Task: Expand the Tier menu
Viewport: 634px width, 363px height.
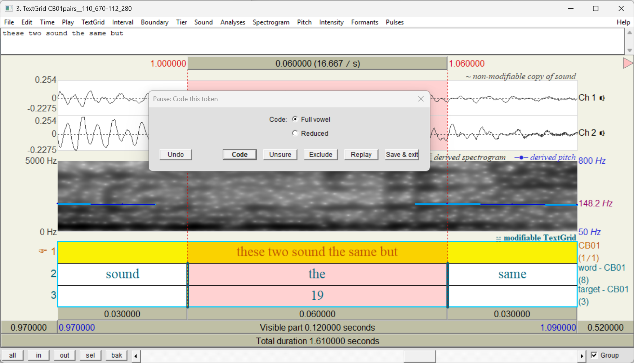Action: tap(181, 22)
